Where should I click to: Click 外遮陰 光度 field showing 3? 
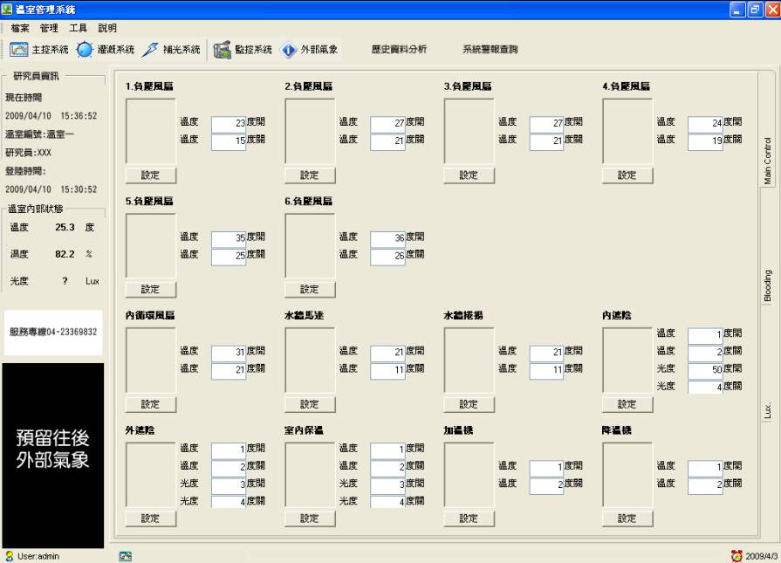tap(229, 485)
